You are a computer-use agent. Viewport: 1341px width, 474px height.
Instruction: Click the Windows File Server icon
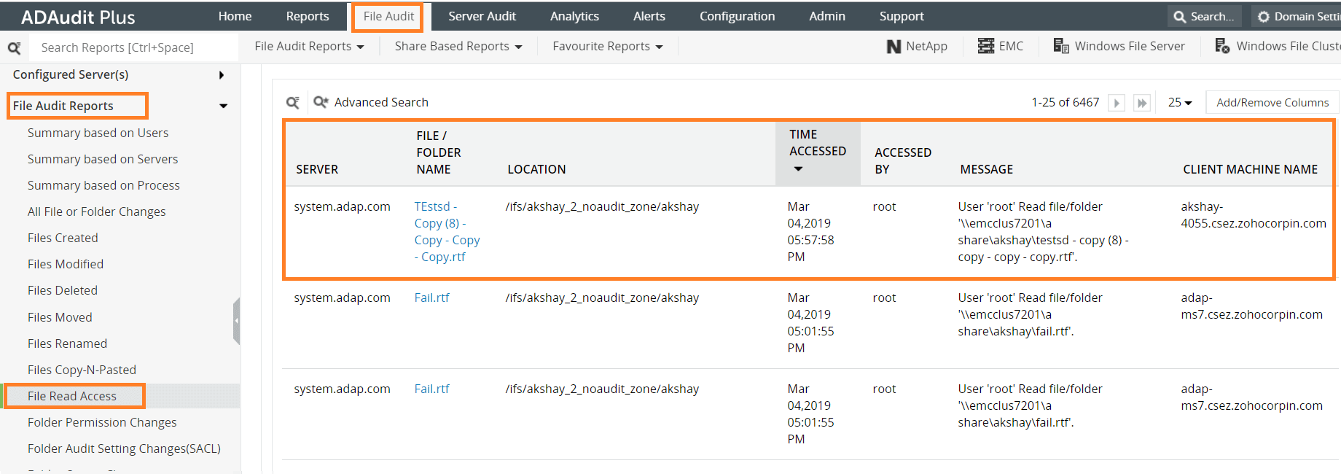(x=1061, y=46)
